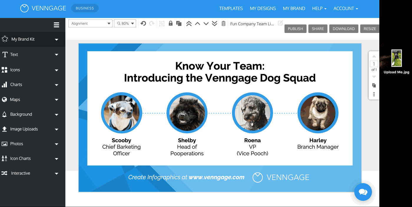Move element backward one layer

[x=206, y=24]
